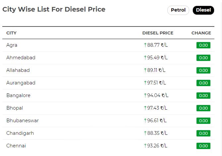This screenshot has width=222, height=156.
Task: Click the up arrow for Chennai diesel price
Action: (145, 146)
